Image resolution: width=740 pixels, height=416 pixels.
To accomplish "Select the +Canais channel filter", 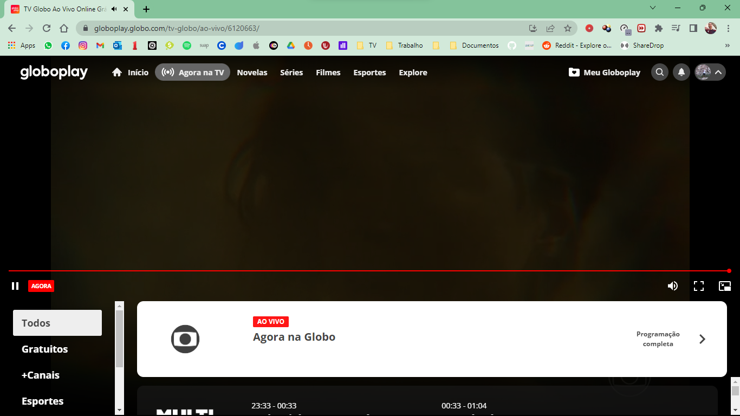I will coord(41,375).
